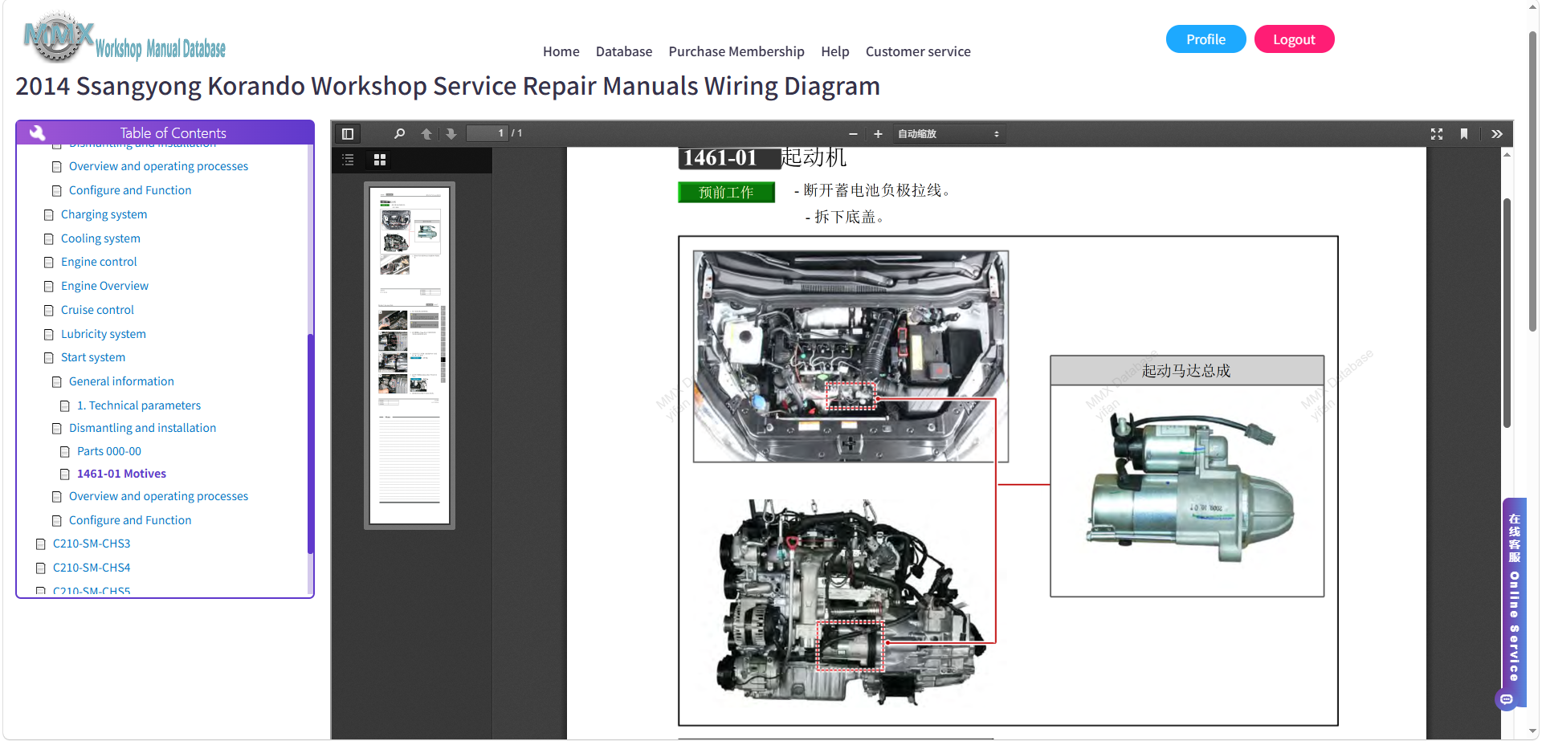1542x741 pixels.
Task: Click the PDF viewer vertical scrollbar
Action: tap(1507, 313)
